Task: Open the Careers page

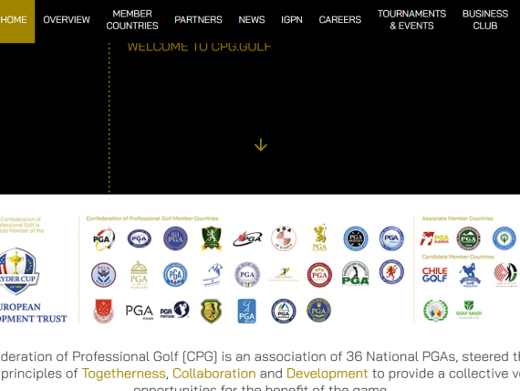Action: [340, 20]
